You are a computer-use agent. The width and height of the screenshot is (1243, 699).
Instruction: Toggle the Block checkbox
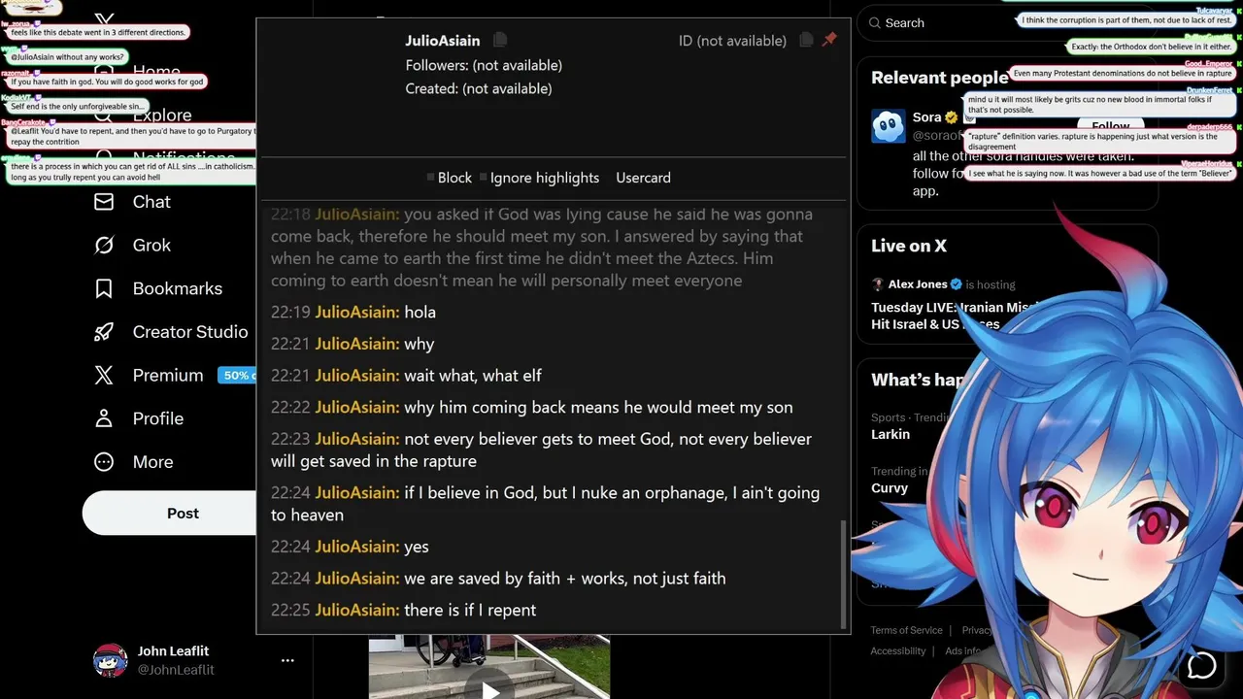431,178
